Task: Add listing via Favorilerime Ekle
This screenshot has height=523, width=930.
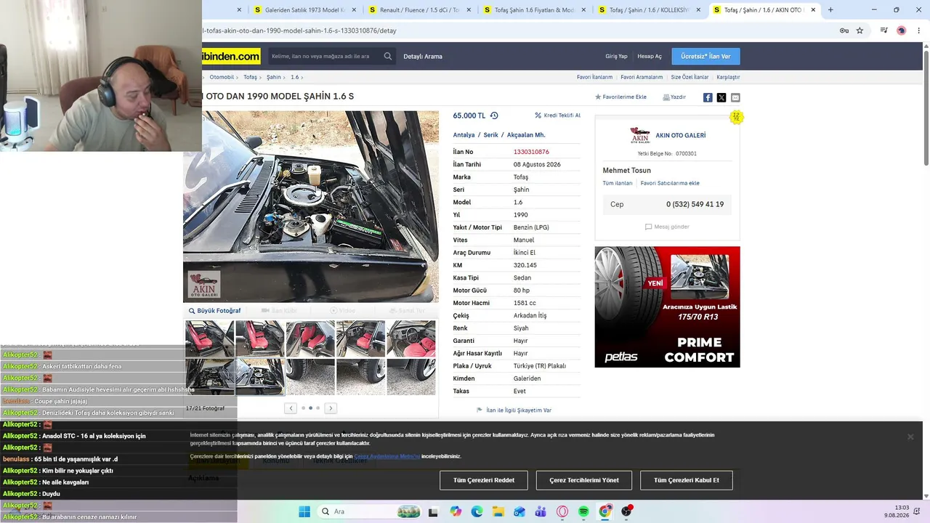Action: click(x=620, y=97)
